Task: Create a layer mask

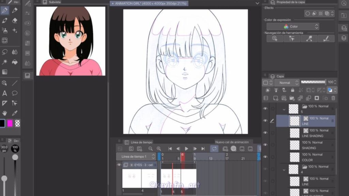Action: pyautogui.click(x=317, y=98)
